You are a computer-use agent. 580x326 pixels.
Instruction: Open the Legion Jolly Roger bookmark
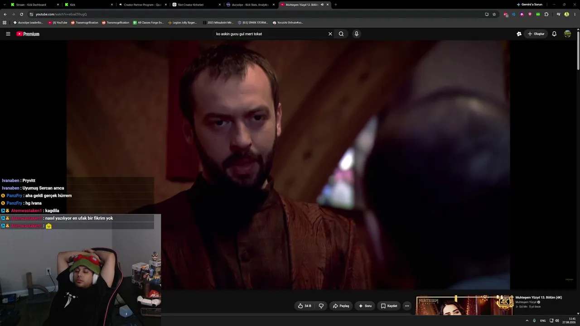click(183, 22)
